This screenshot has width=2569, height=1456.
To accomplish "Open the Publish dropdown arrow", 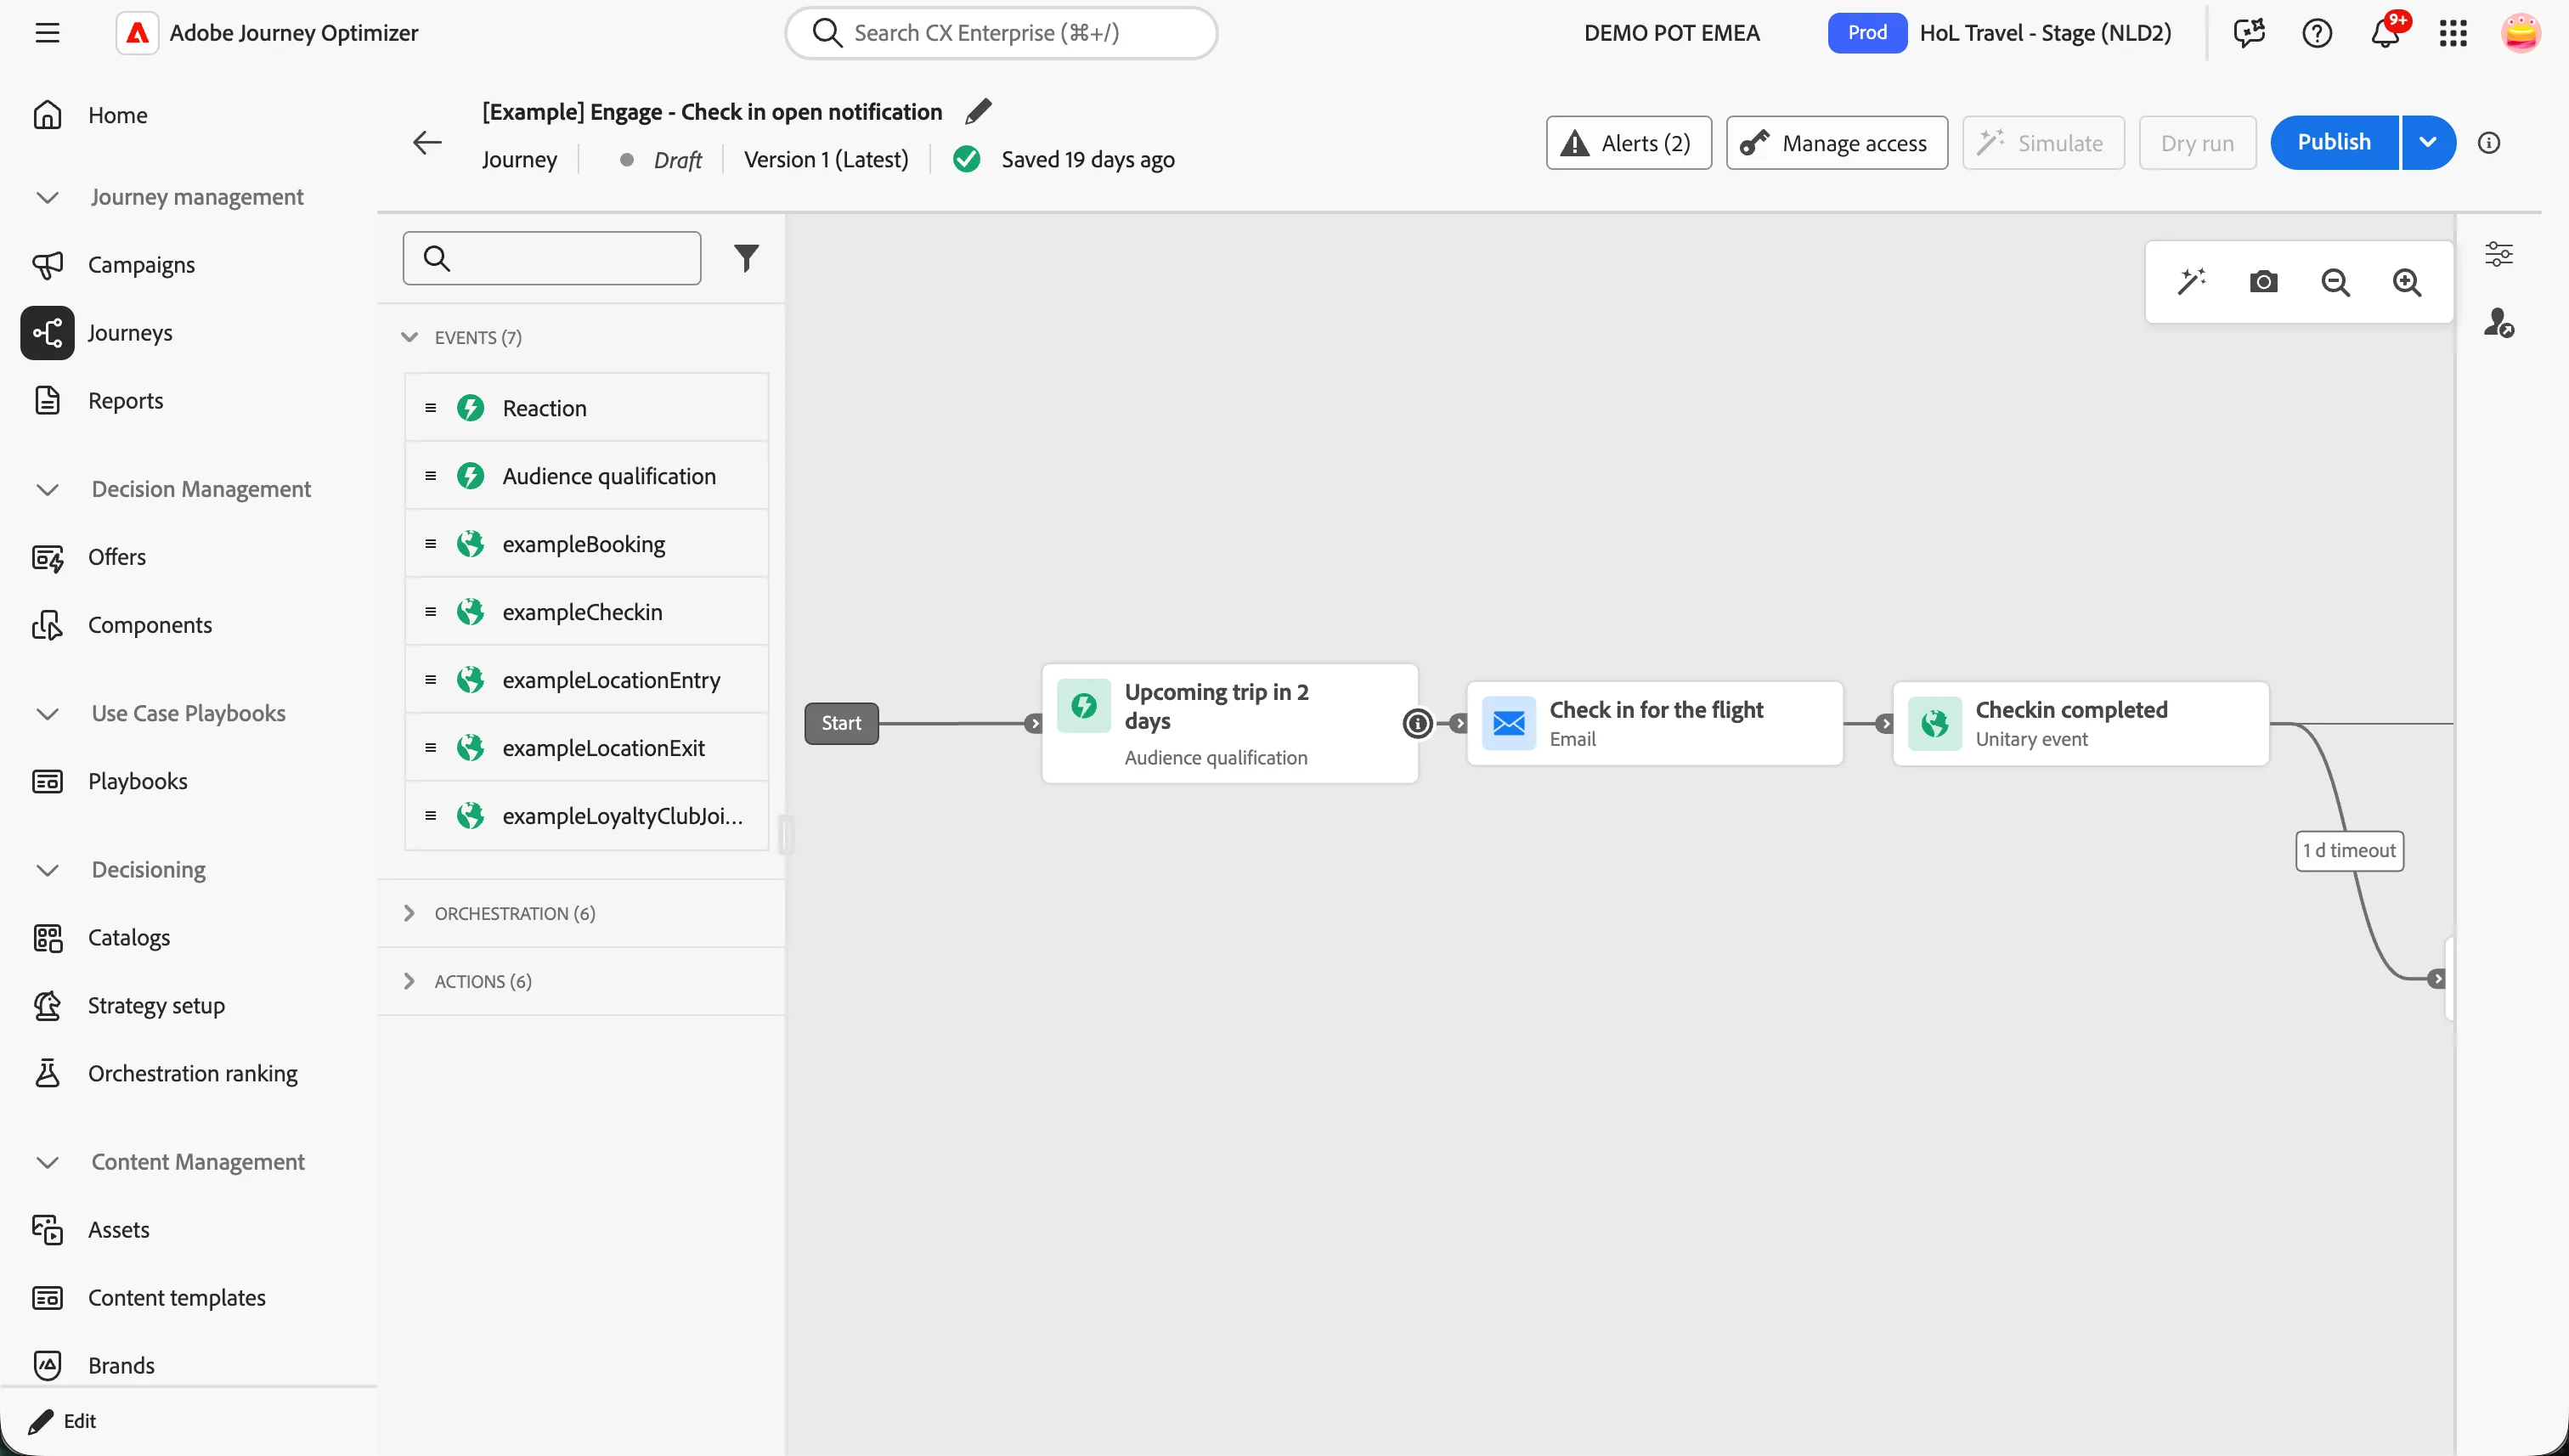I will (2428, 142).
